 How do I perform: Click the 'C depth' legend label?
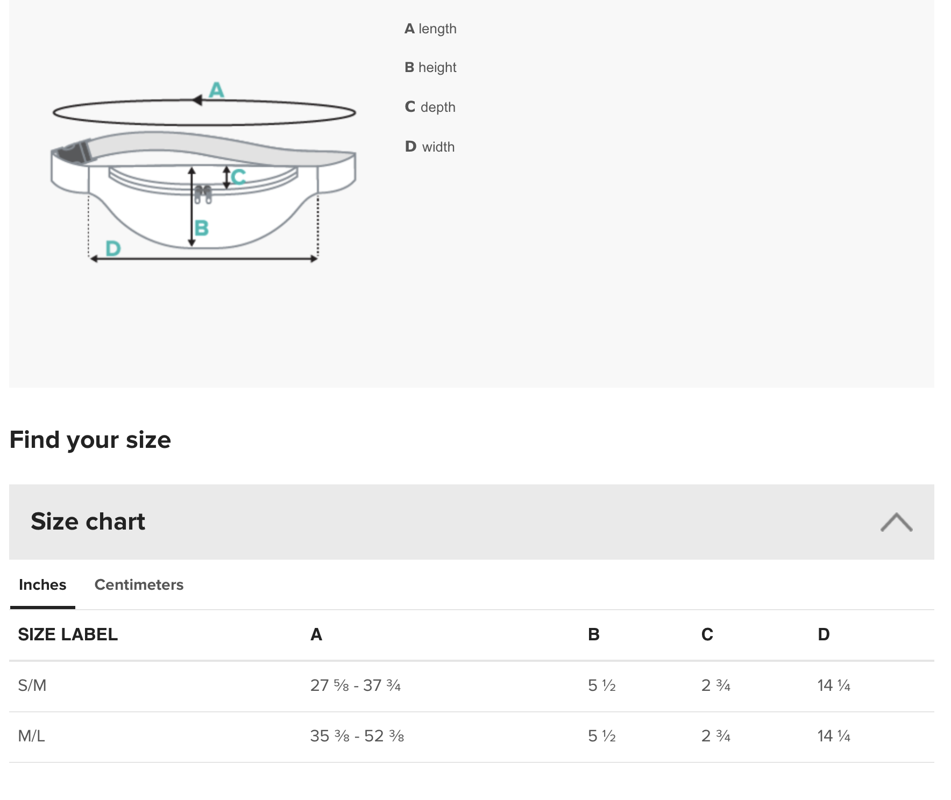[430, 107]
